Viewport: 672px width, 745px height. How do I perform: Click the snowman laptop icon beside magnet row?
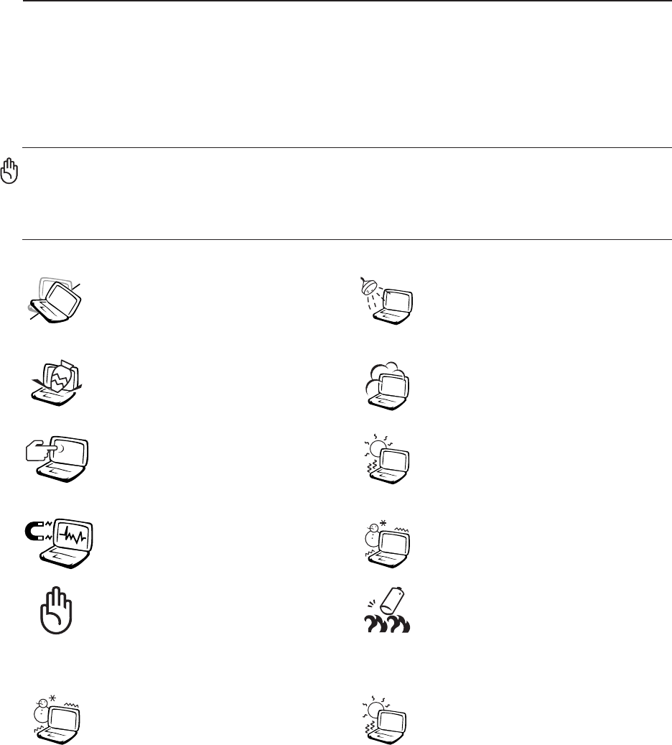[387, 544]
